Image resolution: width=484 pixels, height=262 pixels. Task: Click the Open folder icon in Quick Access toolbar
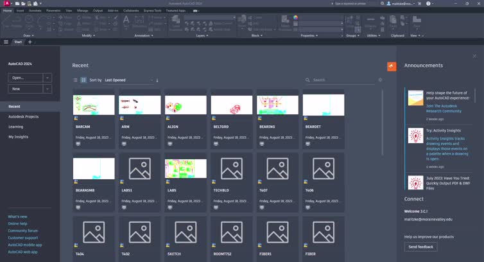(x=24, y=4)
